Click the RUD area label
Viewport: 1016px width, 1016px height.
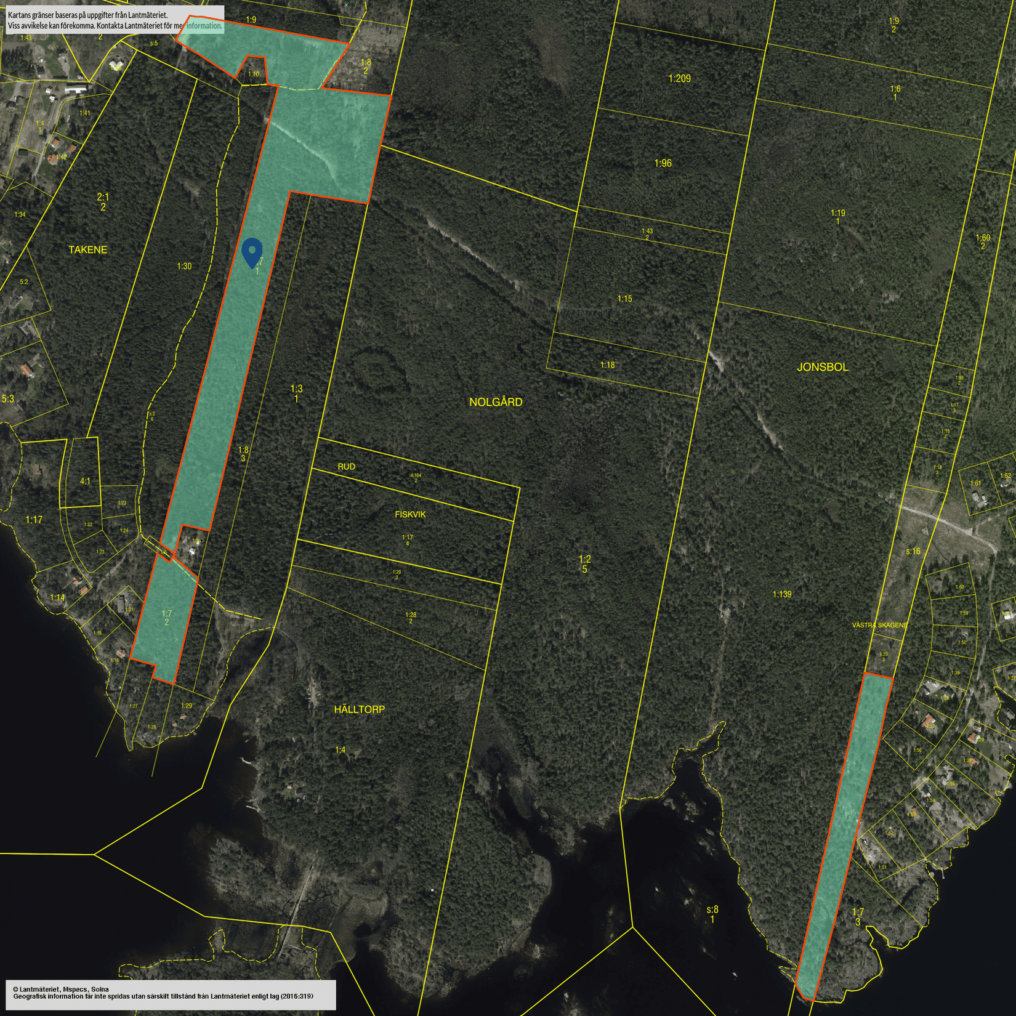coord(346,467)
